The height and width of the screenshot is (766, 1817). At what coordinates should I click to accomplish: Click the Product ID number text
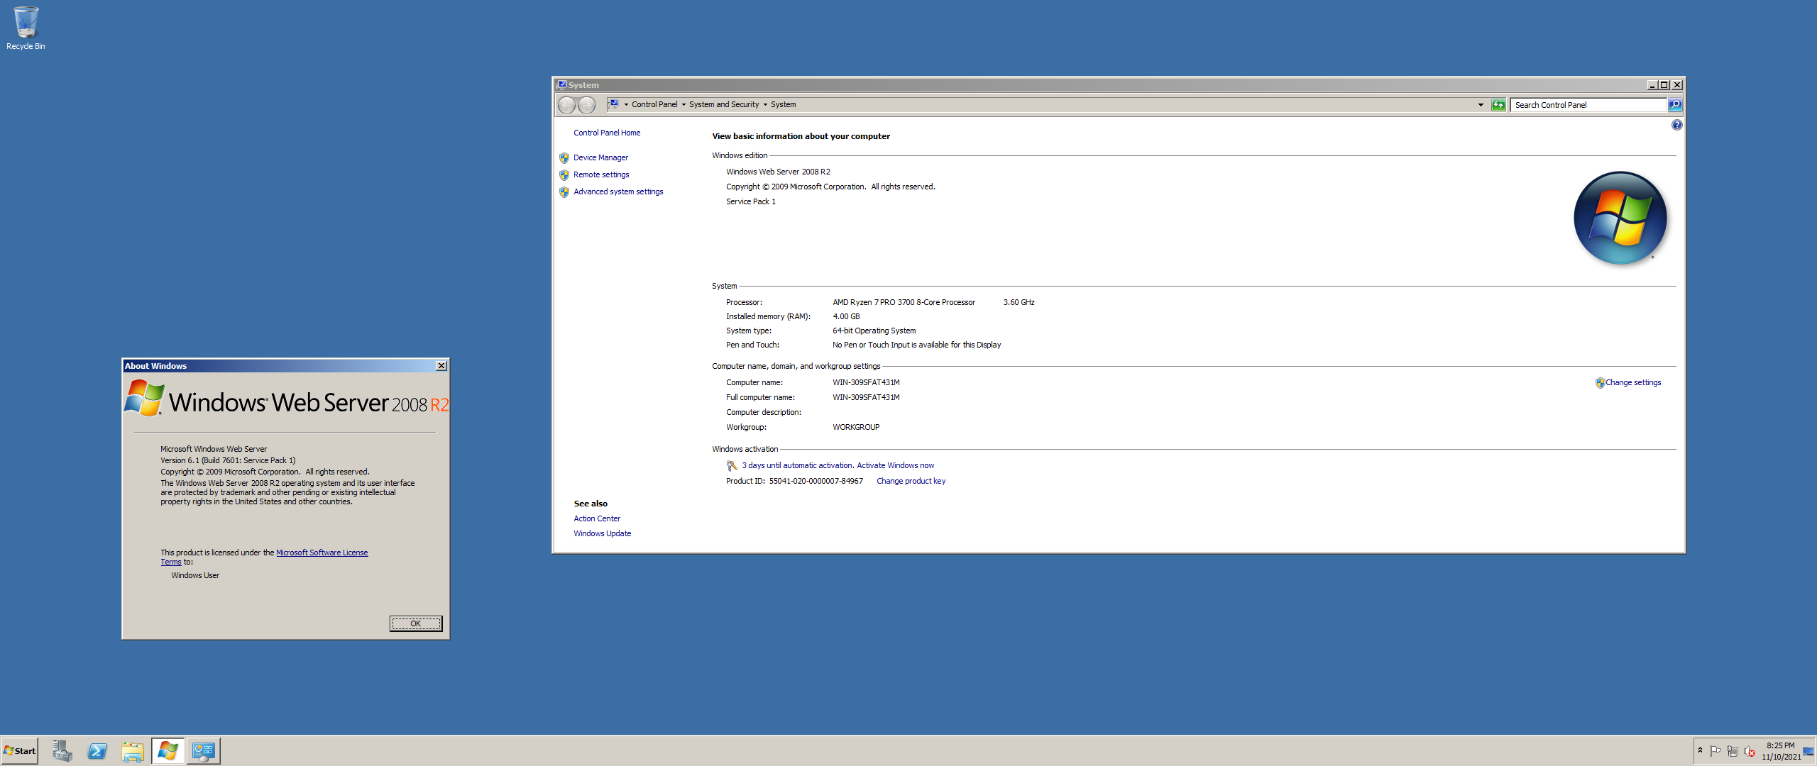pos(816,481)
